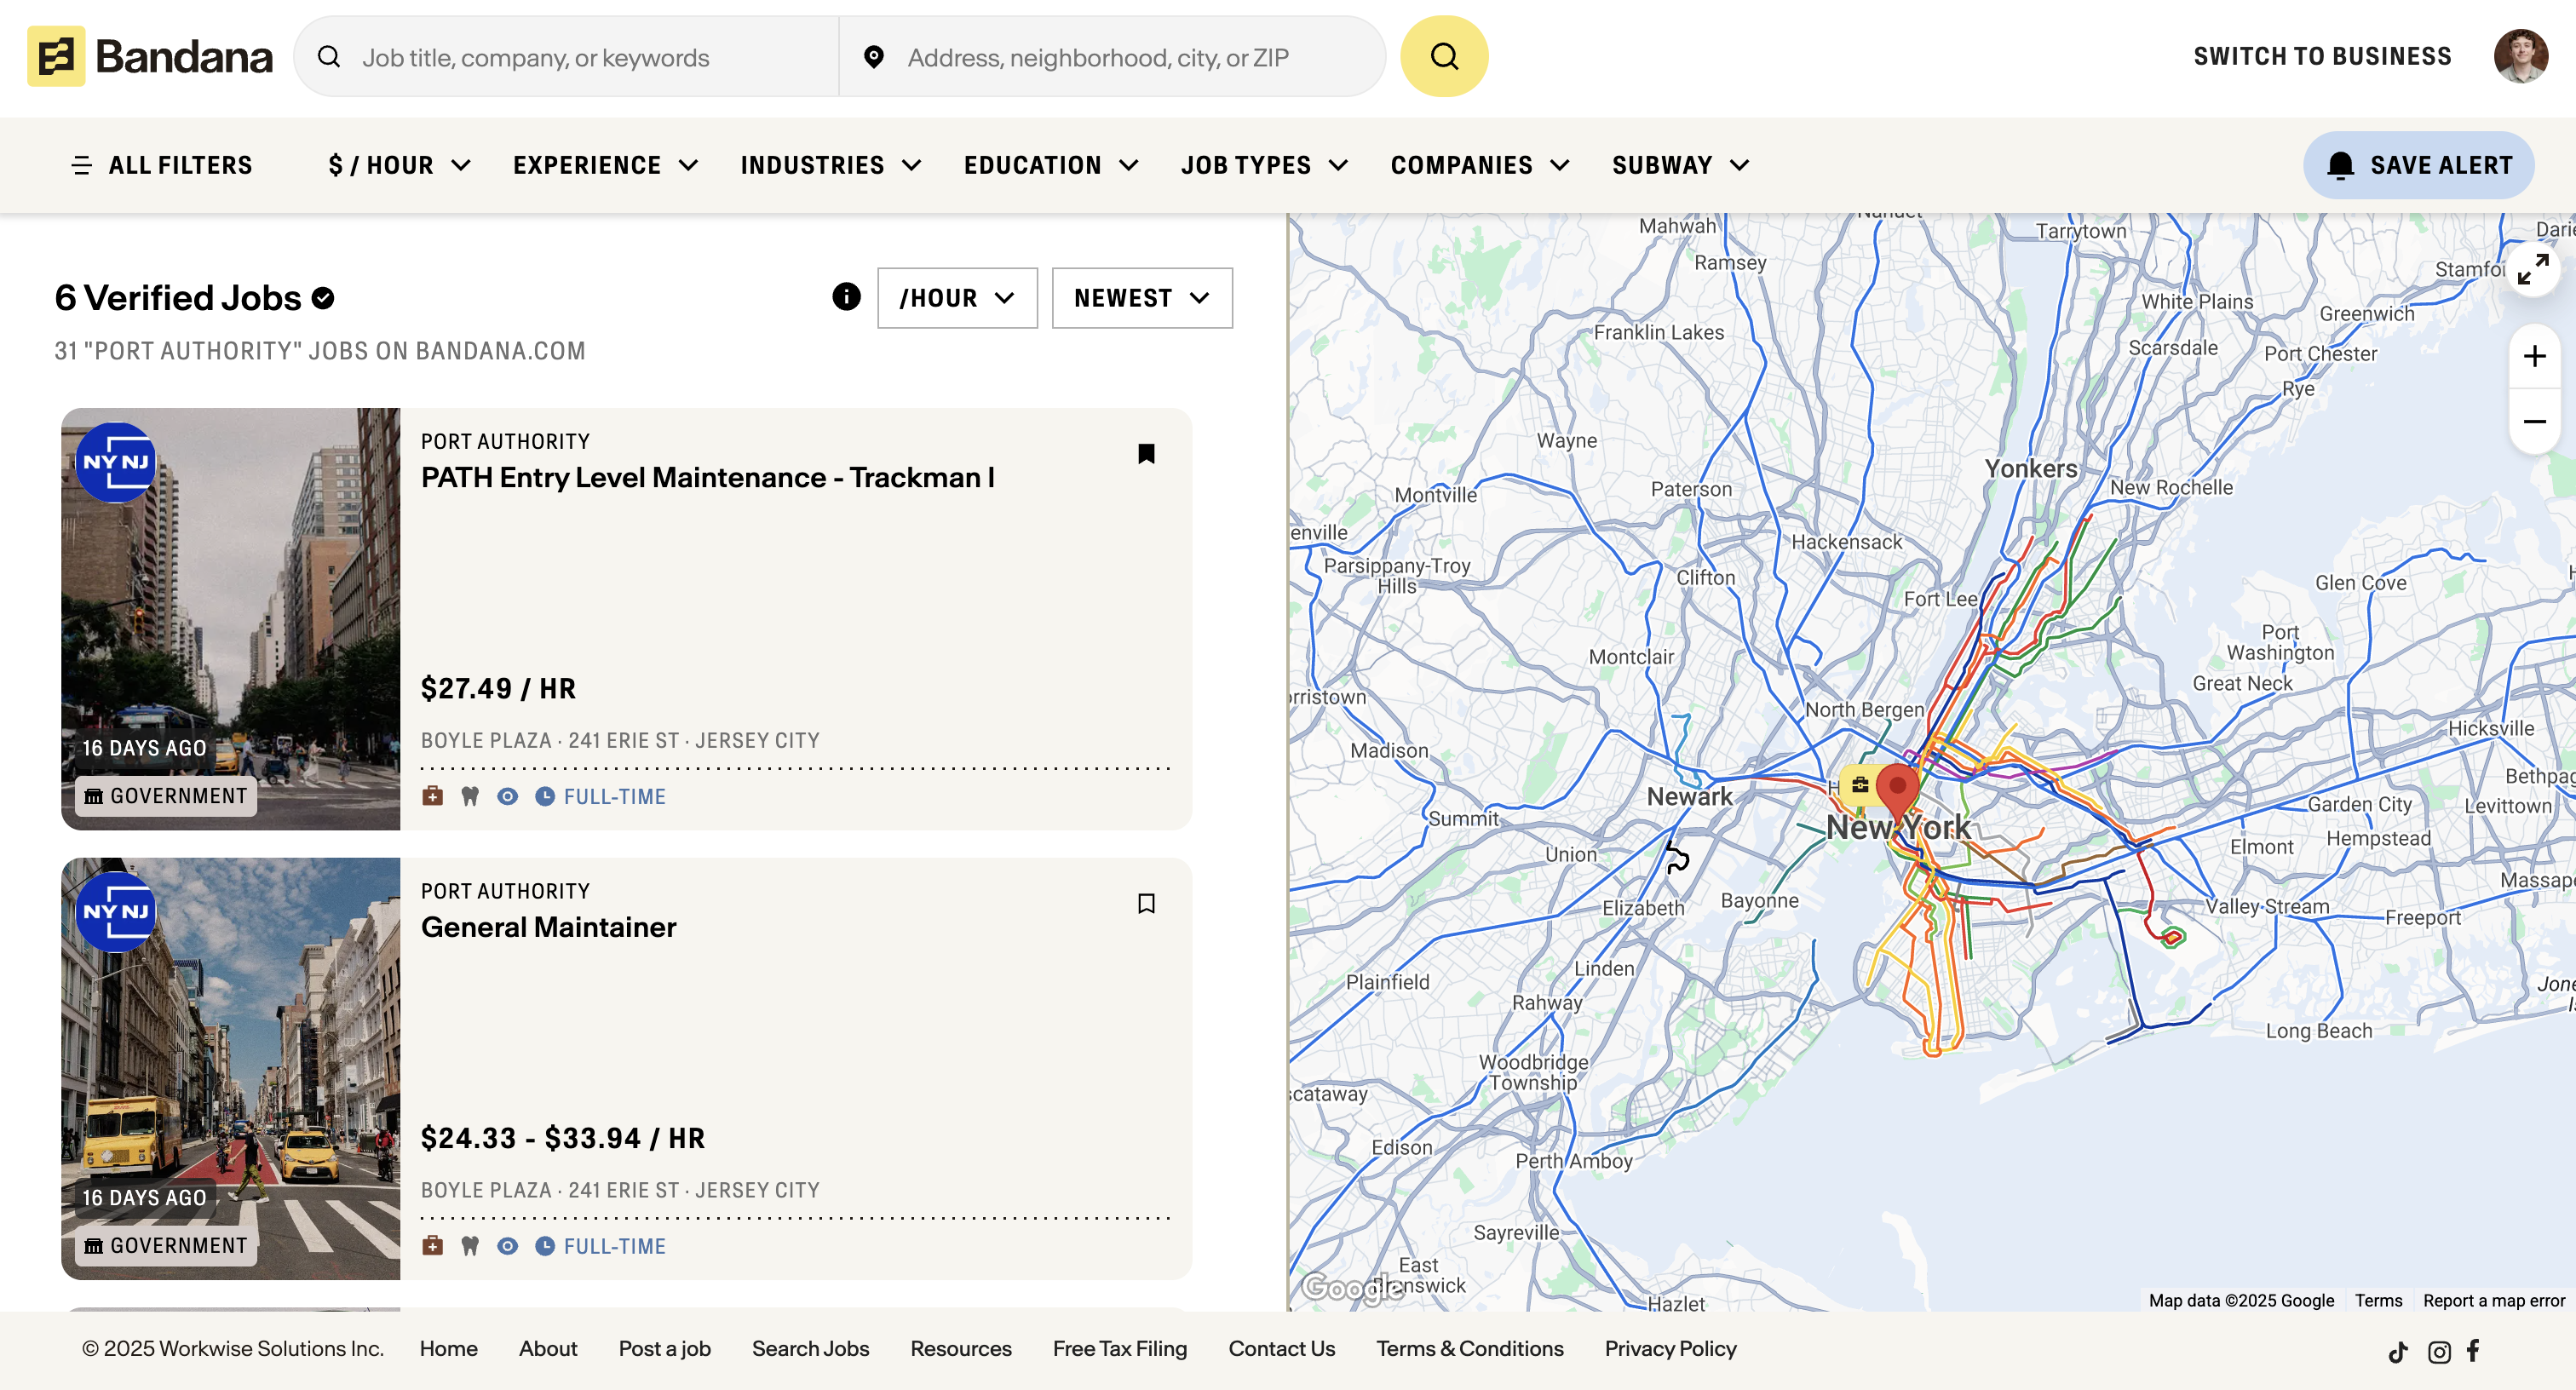Unsave the PATH Trackman I job bookmark
2576x1390 pixels.
point(1146,454)
